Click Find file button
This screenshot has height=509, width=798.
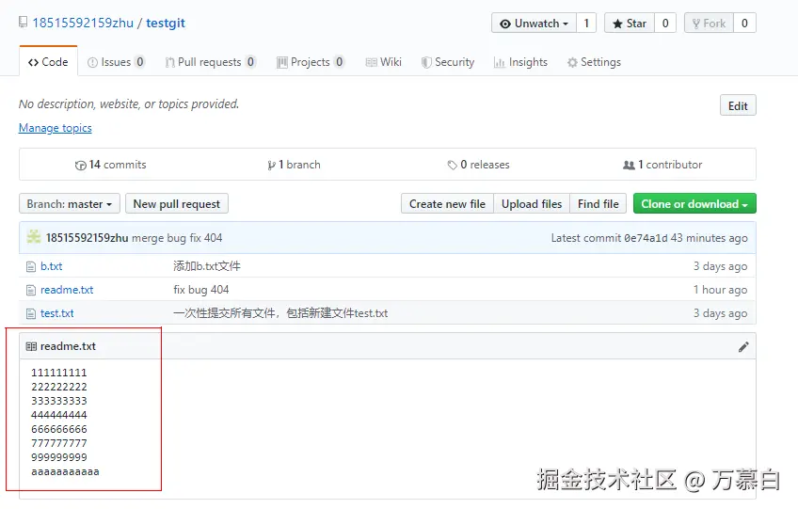tap(598, 203)
